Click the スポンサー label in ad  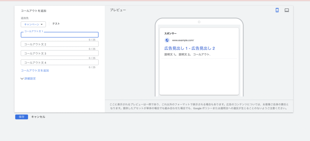click(170, 33)
